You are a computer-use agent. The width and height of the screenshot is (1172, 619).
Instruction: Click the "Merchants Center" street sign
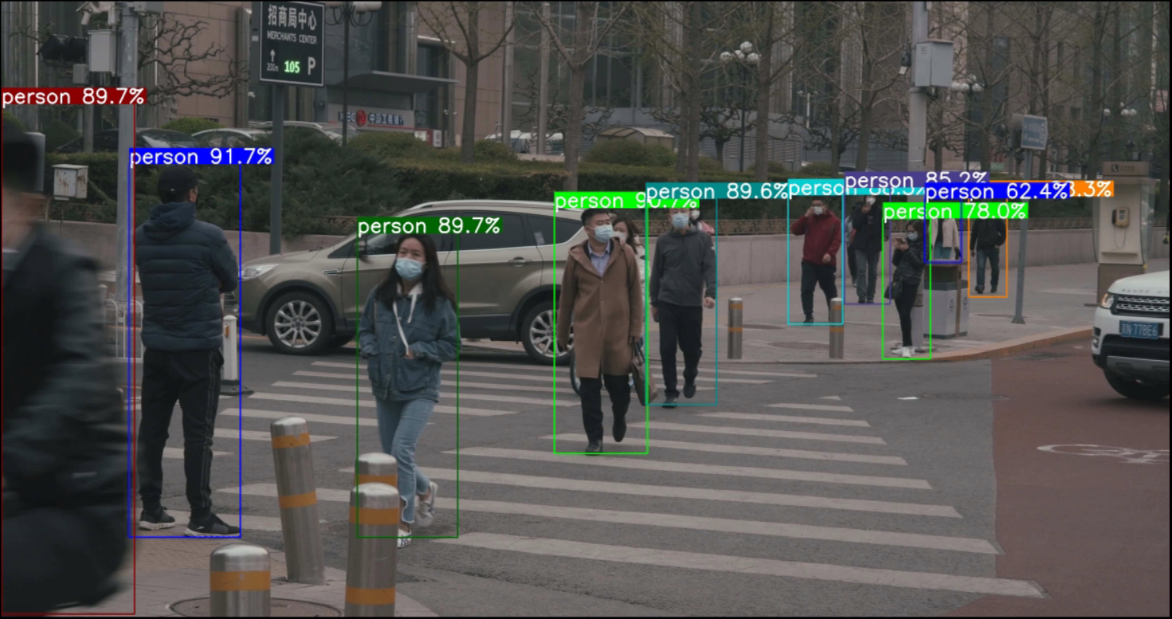point(292,43)
